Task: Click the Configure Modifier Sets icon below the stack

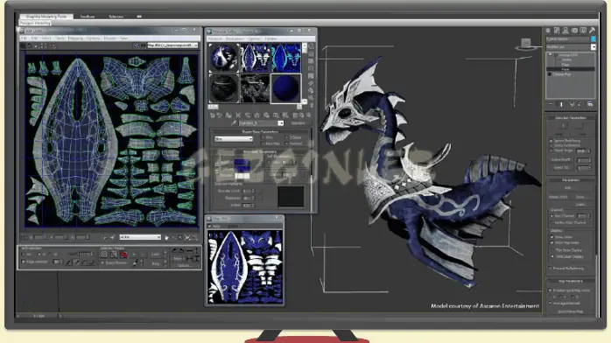Action: [590, 104]
